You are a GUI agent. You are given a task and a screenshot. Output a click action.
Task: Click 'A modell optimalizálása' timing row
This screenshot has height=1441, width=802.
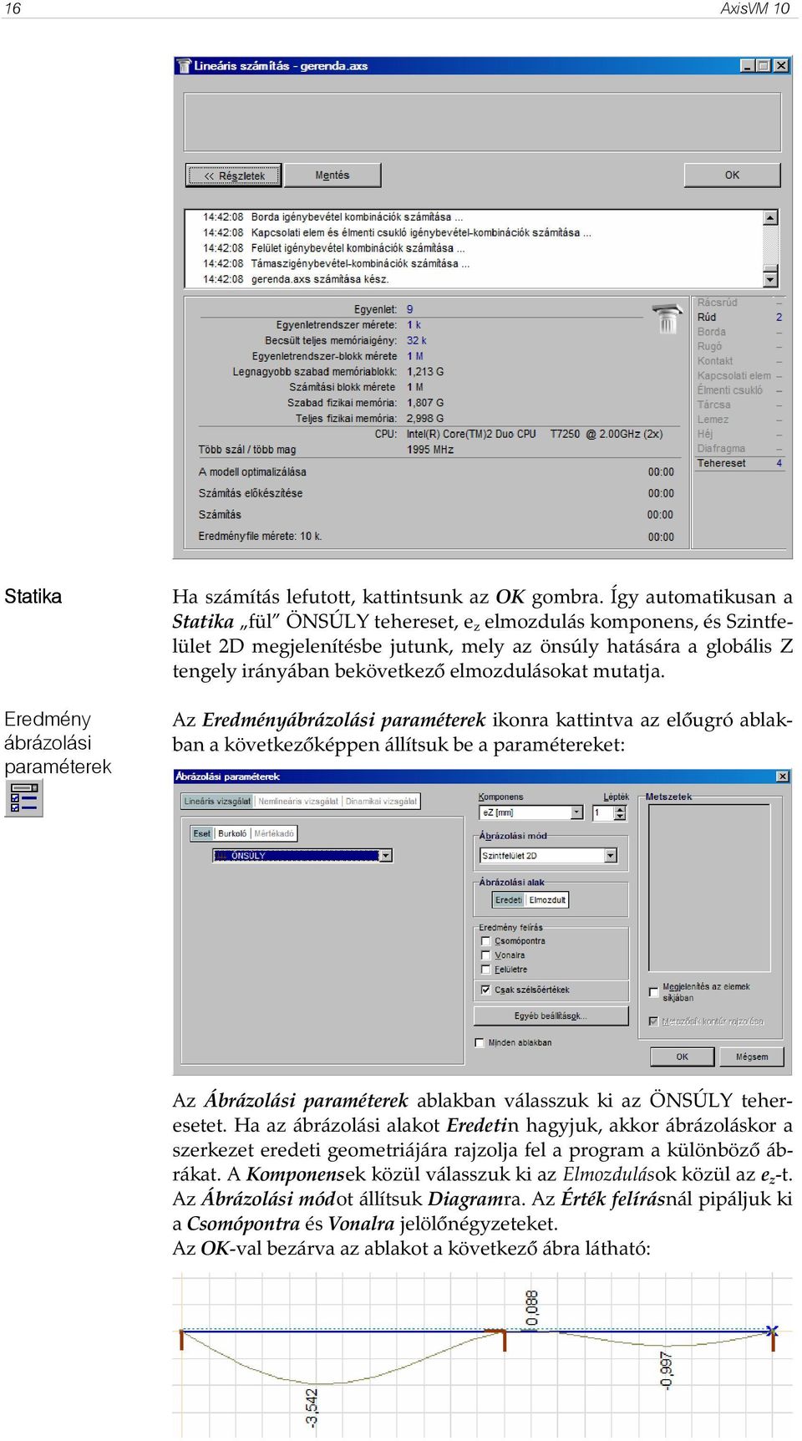click(436, 472)
